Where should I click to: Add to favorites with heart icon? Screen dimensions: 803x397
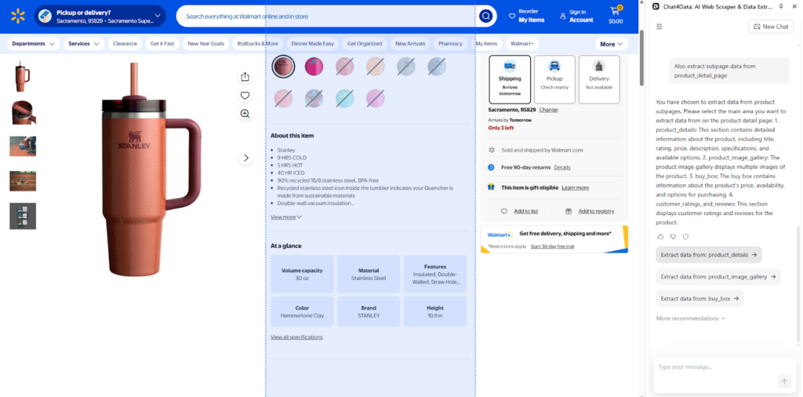tap(245, 96)
